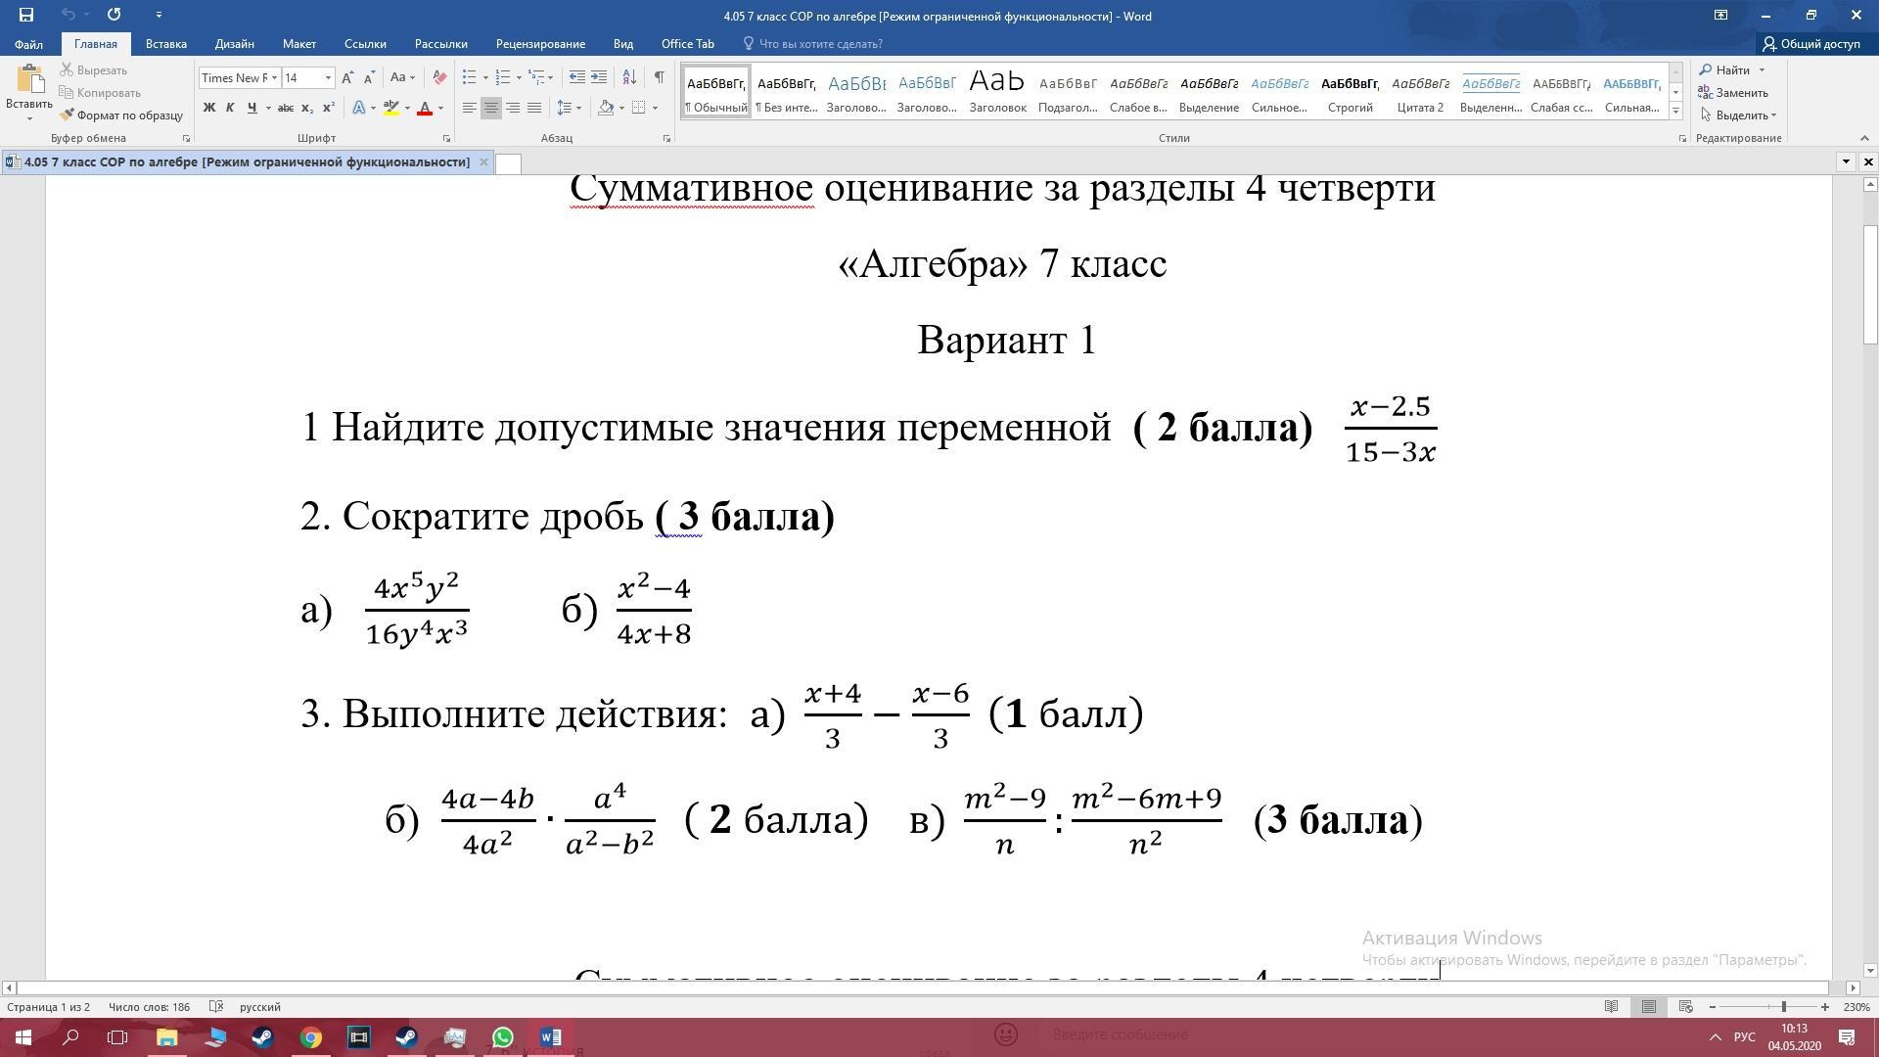
Task: Toggle bold (Ж) formatting
Action: pyautogui.click(x=208, y=108)
